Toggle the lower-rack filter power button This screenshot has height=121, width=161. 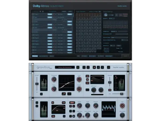coord(53,103)
